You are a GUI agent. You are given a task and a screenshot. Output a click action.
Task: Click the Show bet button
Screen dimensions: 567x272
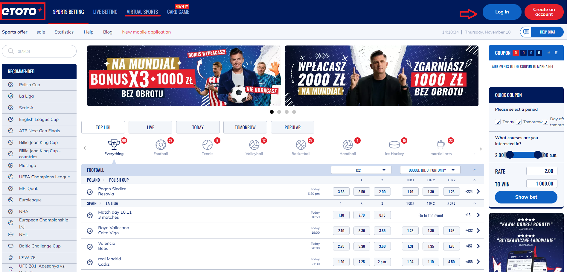(x=526, y=197)
